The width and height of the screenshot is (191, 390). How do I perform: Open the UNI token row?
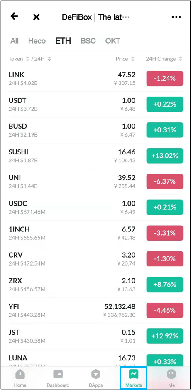point(95,181)
